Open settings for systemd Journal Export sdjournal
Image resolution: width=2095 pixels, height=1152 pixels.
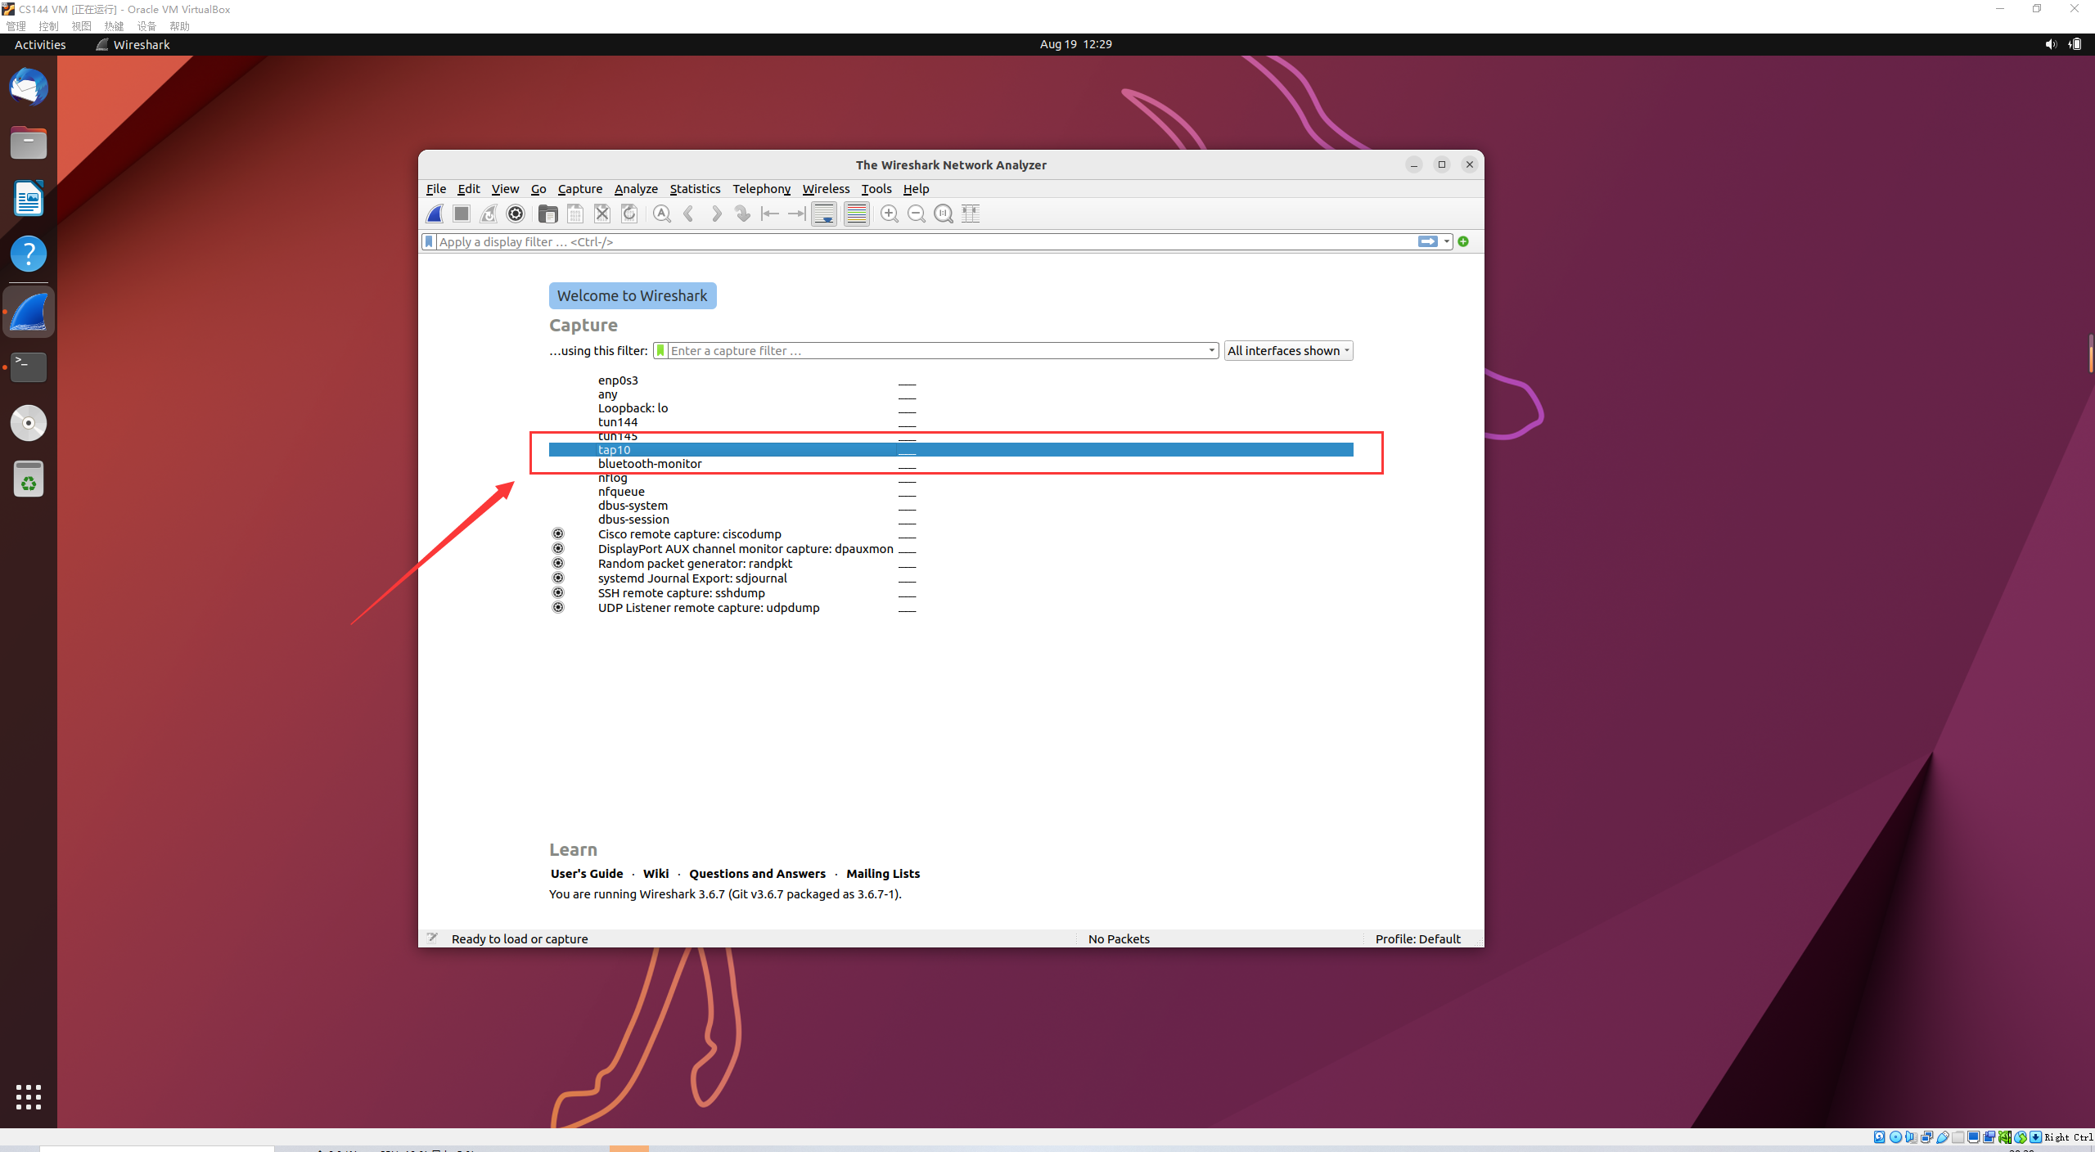[x=558, y=578]
